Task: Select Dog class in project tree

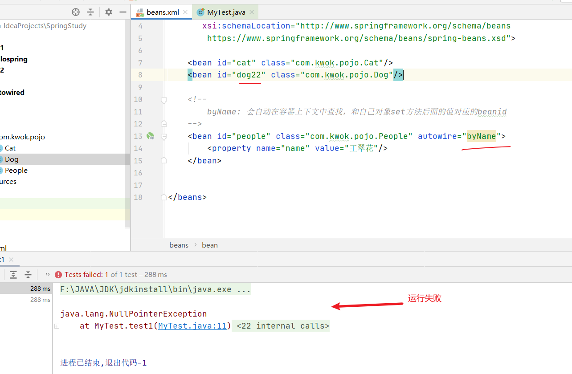Action: (x=12, y=159)
